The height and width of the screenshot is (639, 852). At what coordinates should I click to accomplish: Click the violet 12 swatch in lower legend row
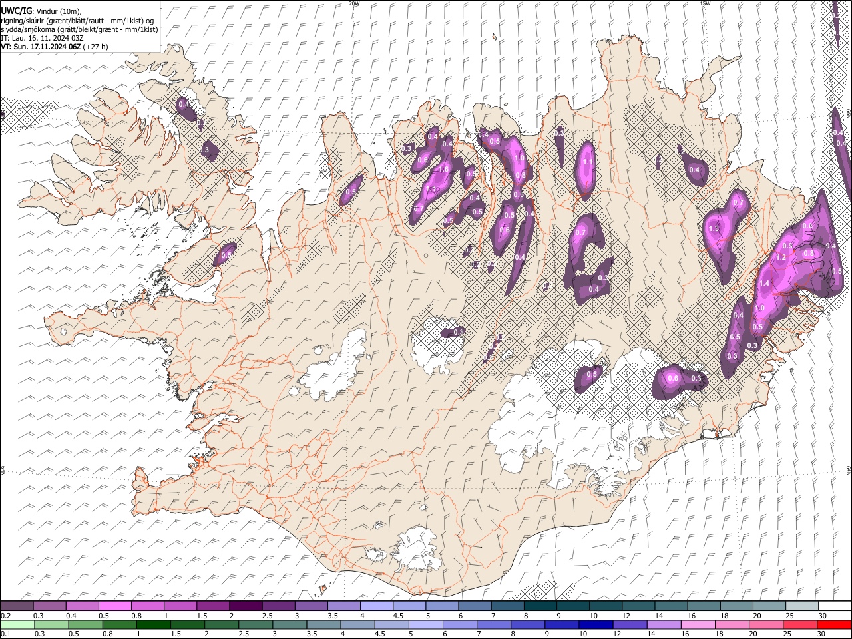point(630,625)
